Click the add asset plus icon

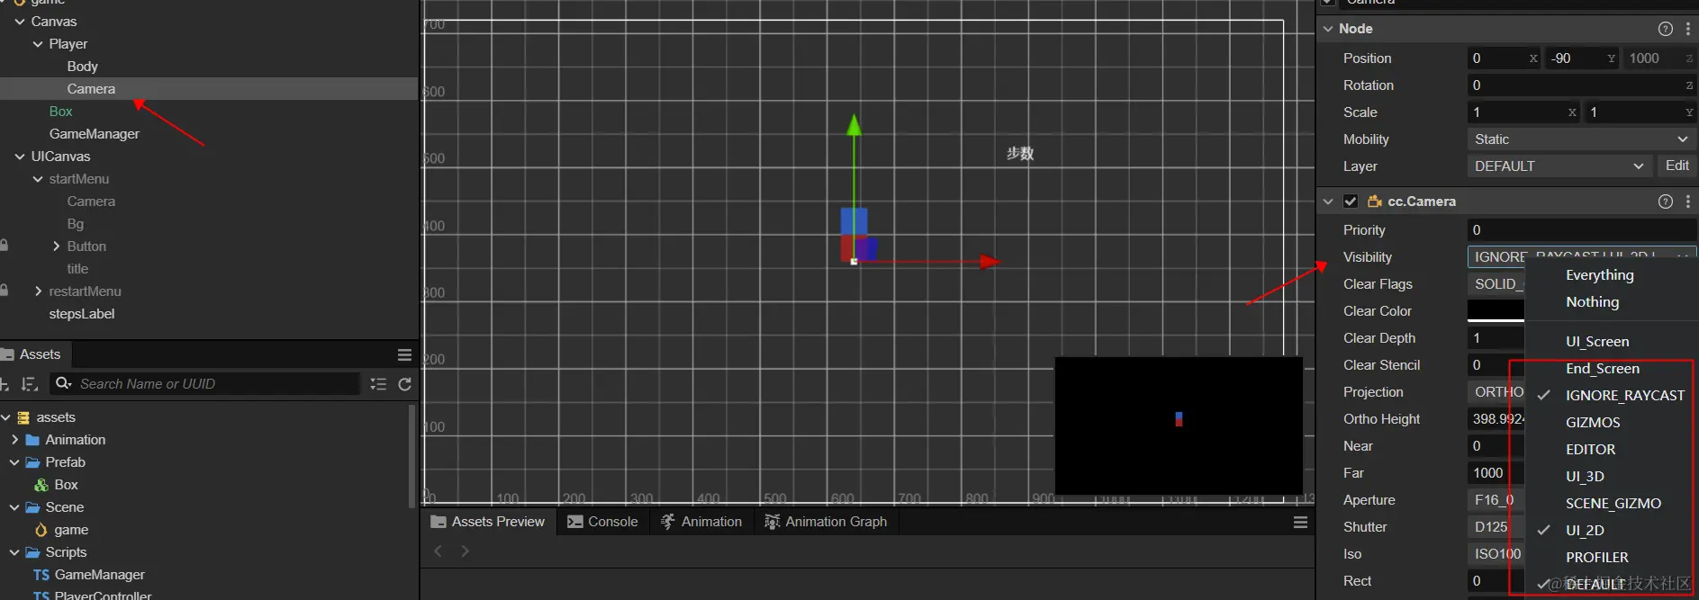pyautogui.click(x=5, y=384)
